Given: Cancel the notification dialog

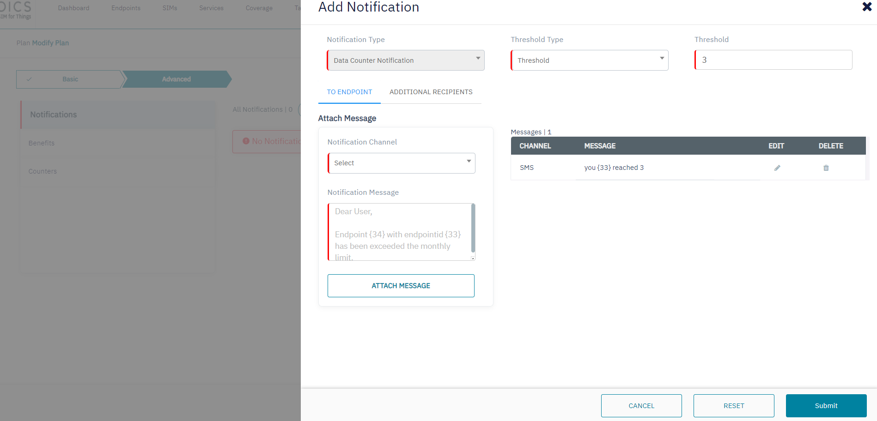Looking at the screenshot, I should (641, 406).
